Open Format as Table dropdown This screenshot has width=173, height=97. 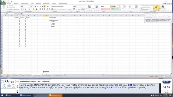(97, 8)
